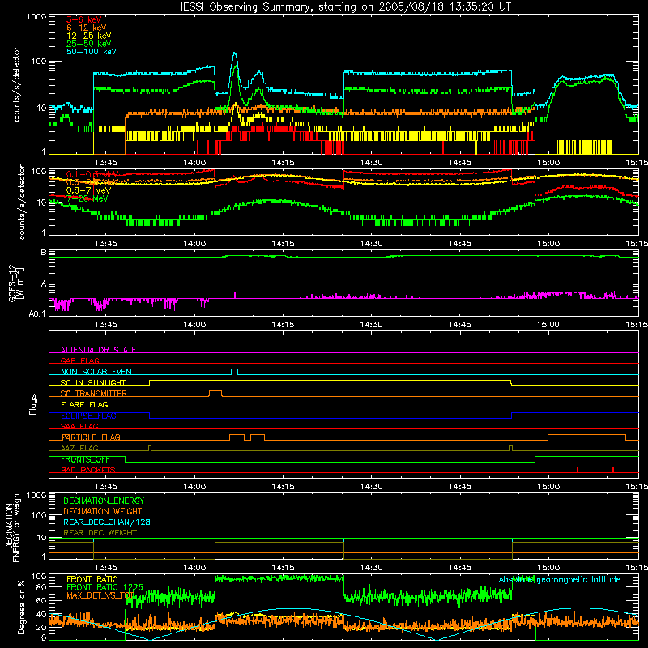648x648 pixels.
Task: Click the Absolute geomagnetic latitude label
Action: (560, 579)
